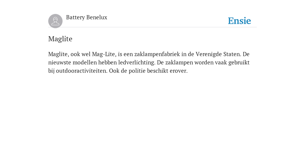The image size is (305, 152).
Task: Click the word "beschikt" in the final sentence
Action: pos(157,71)
